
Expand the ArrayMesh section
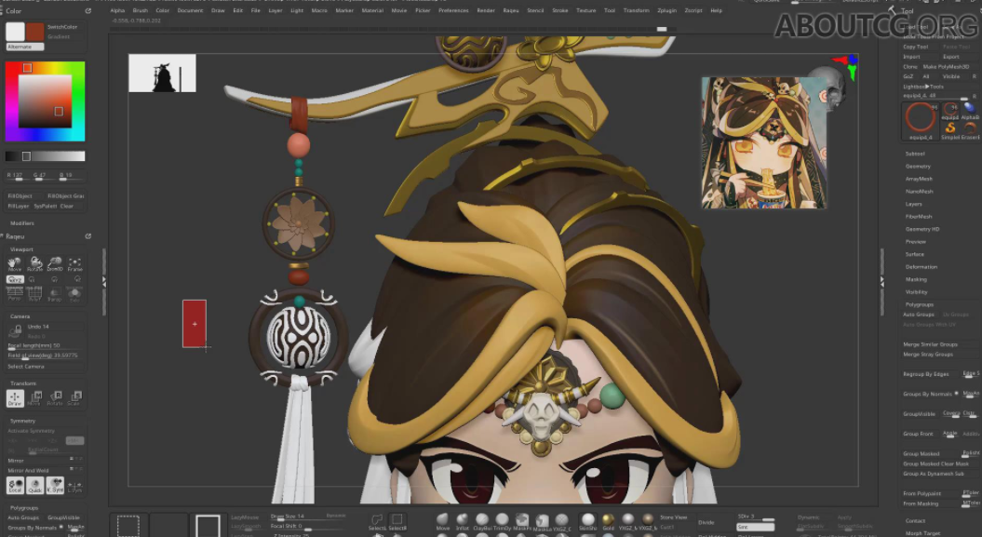click(919, 179)
